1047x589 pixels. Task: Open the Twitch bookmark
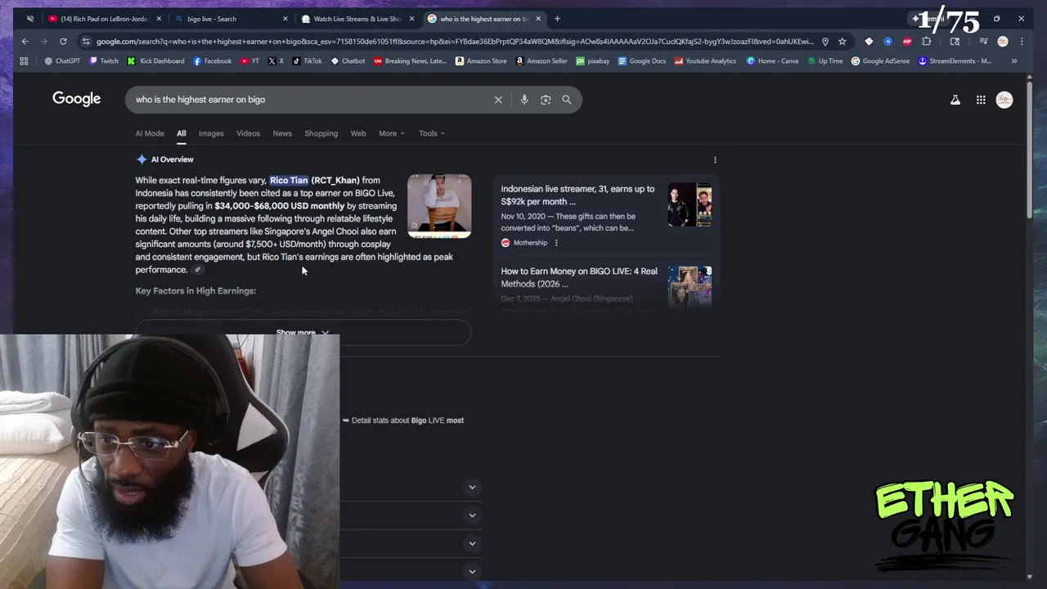tap(104, 61)
